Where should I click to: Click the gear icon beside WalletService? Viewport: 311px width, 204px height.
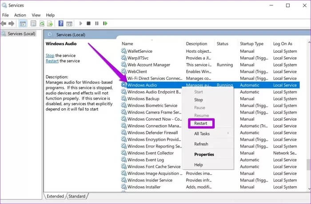(x=124, y=51)
